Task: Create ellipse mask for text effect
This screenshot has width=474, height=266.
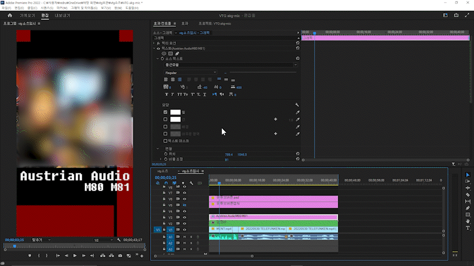Action: click(x=164, y=54)
